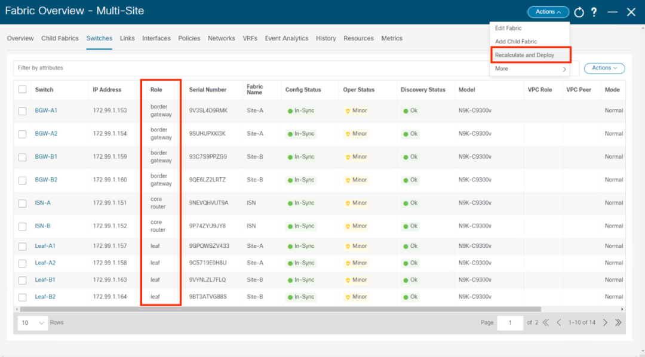Click IP address 172.99.1.164

click(110, 297)
